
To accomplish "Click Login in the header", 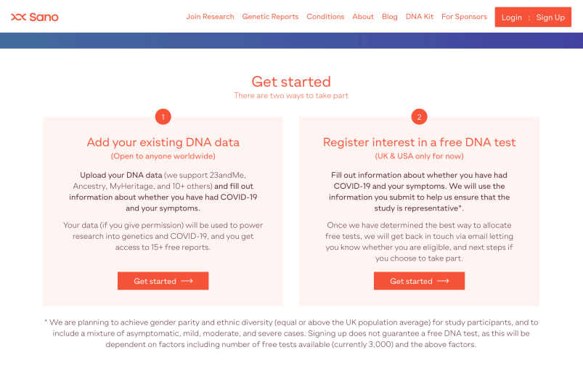I will pyautogui.click(x=512, y=17).
